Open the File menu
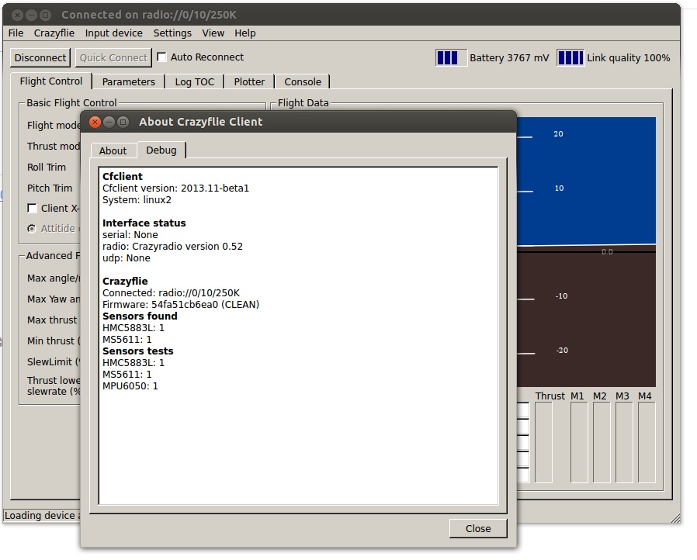The image size is (697, 560). [16, 33]
